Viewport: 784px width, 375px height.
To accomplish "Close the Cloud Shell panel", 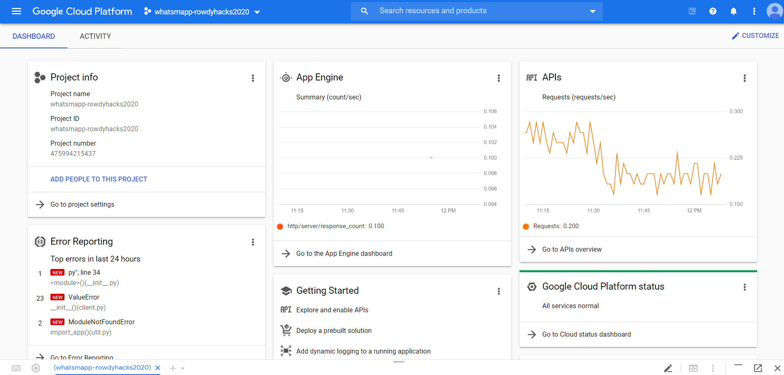I will point(777,368).
